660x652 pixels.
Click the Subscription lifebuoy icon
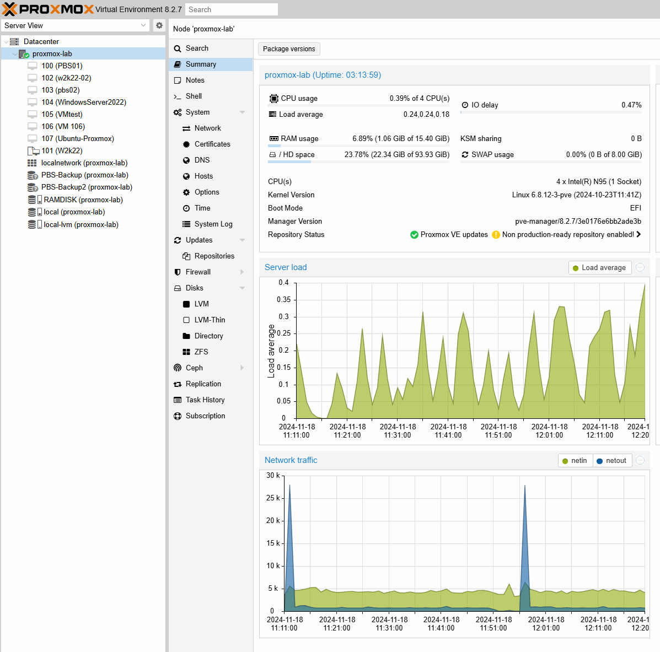click(x=178, y=416)
